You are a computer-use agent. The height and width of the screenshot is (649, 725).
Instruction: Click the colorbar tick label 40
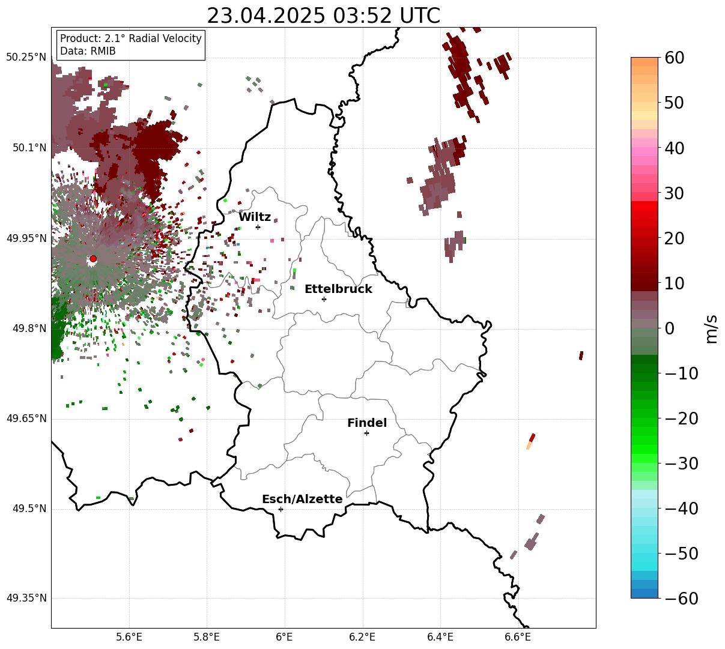(675, 148)
